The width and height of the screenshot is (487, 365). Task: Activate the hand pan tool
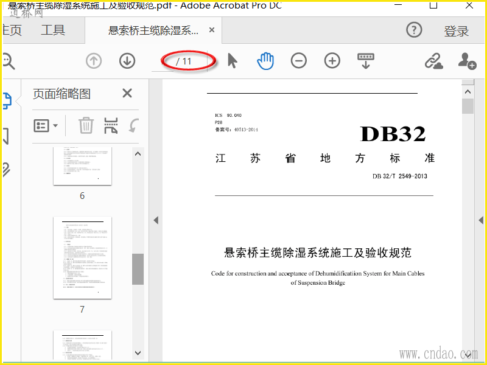265,60
